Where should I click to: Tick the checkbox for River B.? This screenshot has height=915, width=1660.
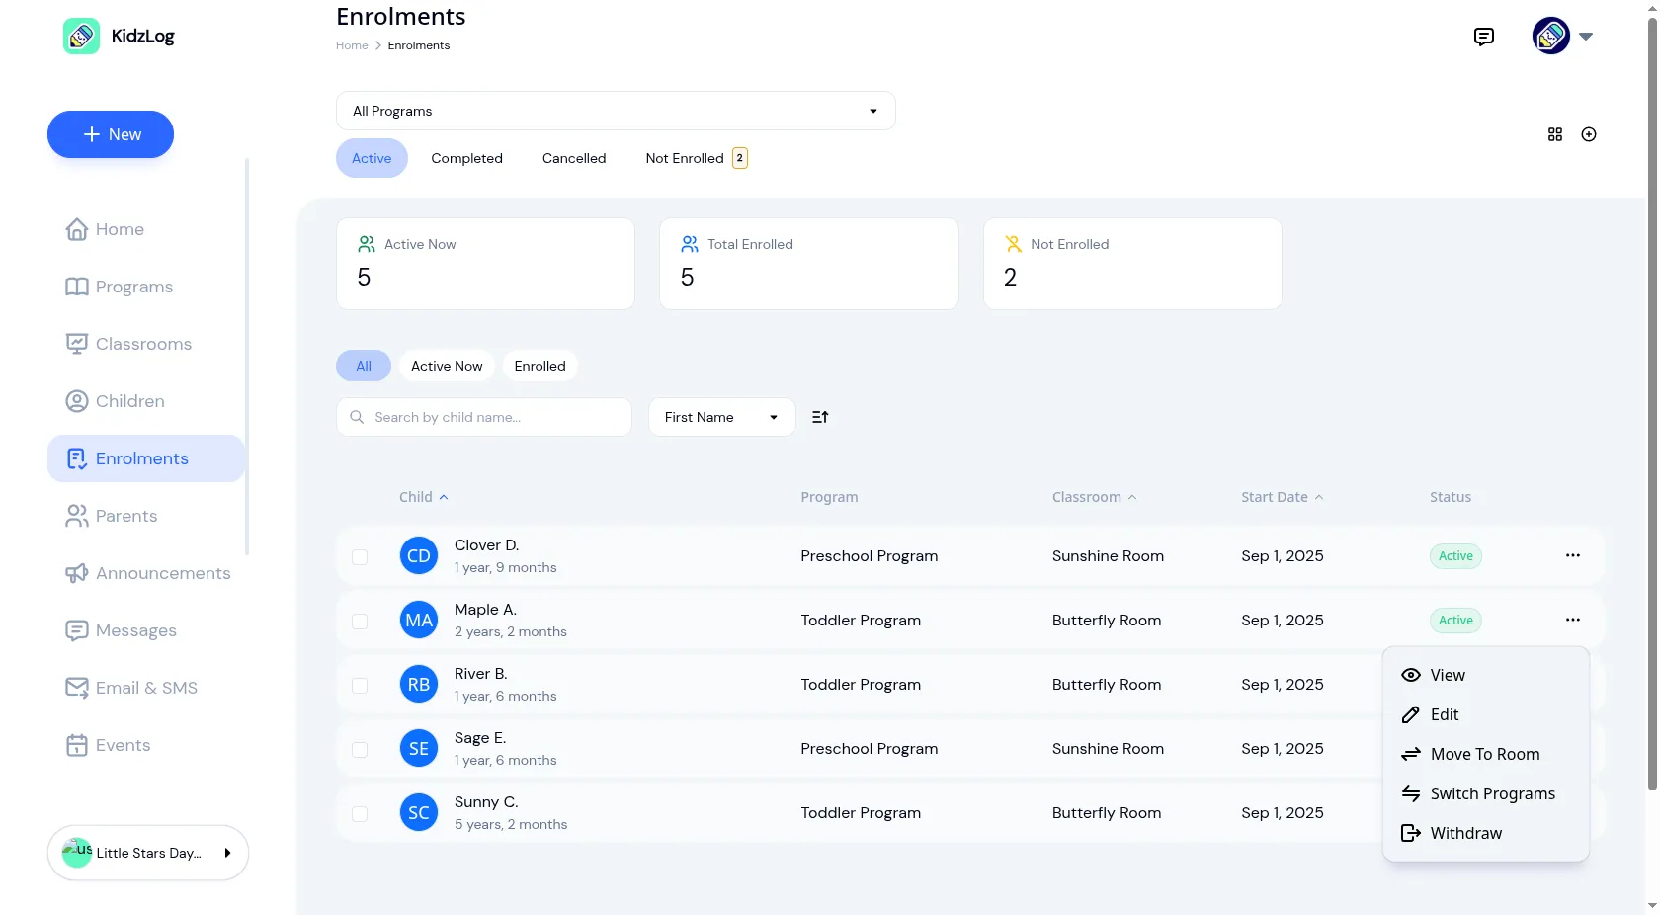360,686
